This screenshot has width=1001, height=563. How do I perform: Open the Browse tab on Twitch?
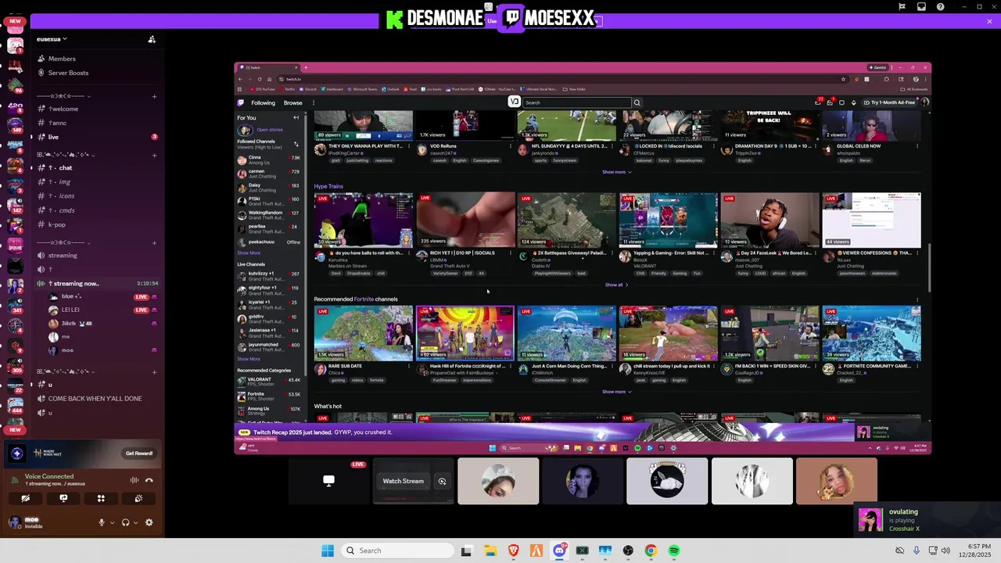(x=292, y=102)
